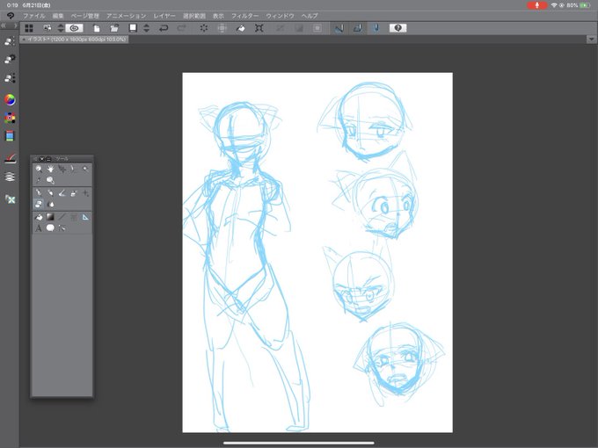Expand up-down arrows beside Save icon
Screen dimensions: 598x448
click(x=147, y=28)
